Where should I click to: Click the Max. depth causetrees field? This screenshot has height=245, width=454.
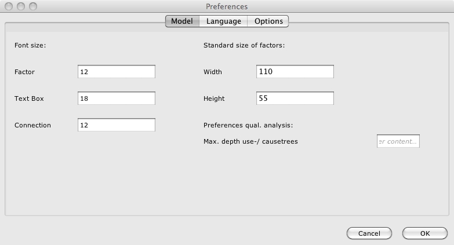point(398,141)
